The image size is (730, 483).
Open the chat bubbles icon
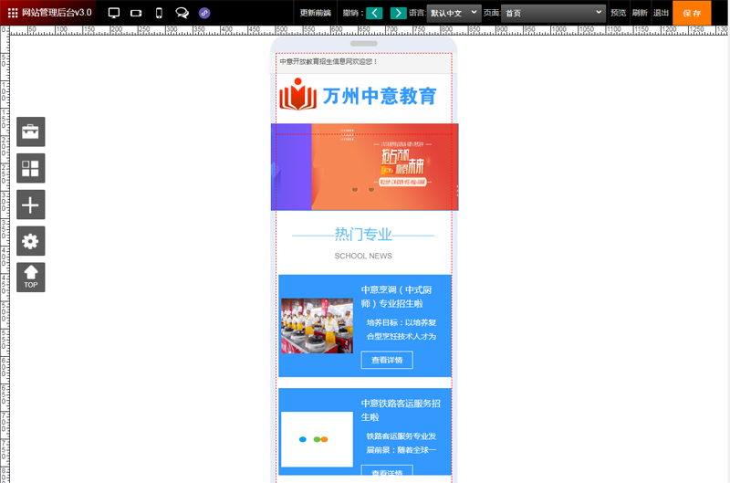tap(182, 13)
